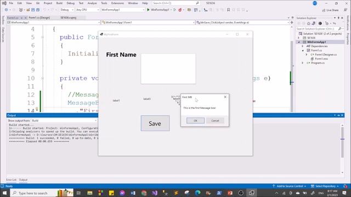Image resolution: width=351 pixels, height=197 pixels.
Task: Select Form1.resx in Solution Explorer
Action: [321, 59]
